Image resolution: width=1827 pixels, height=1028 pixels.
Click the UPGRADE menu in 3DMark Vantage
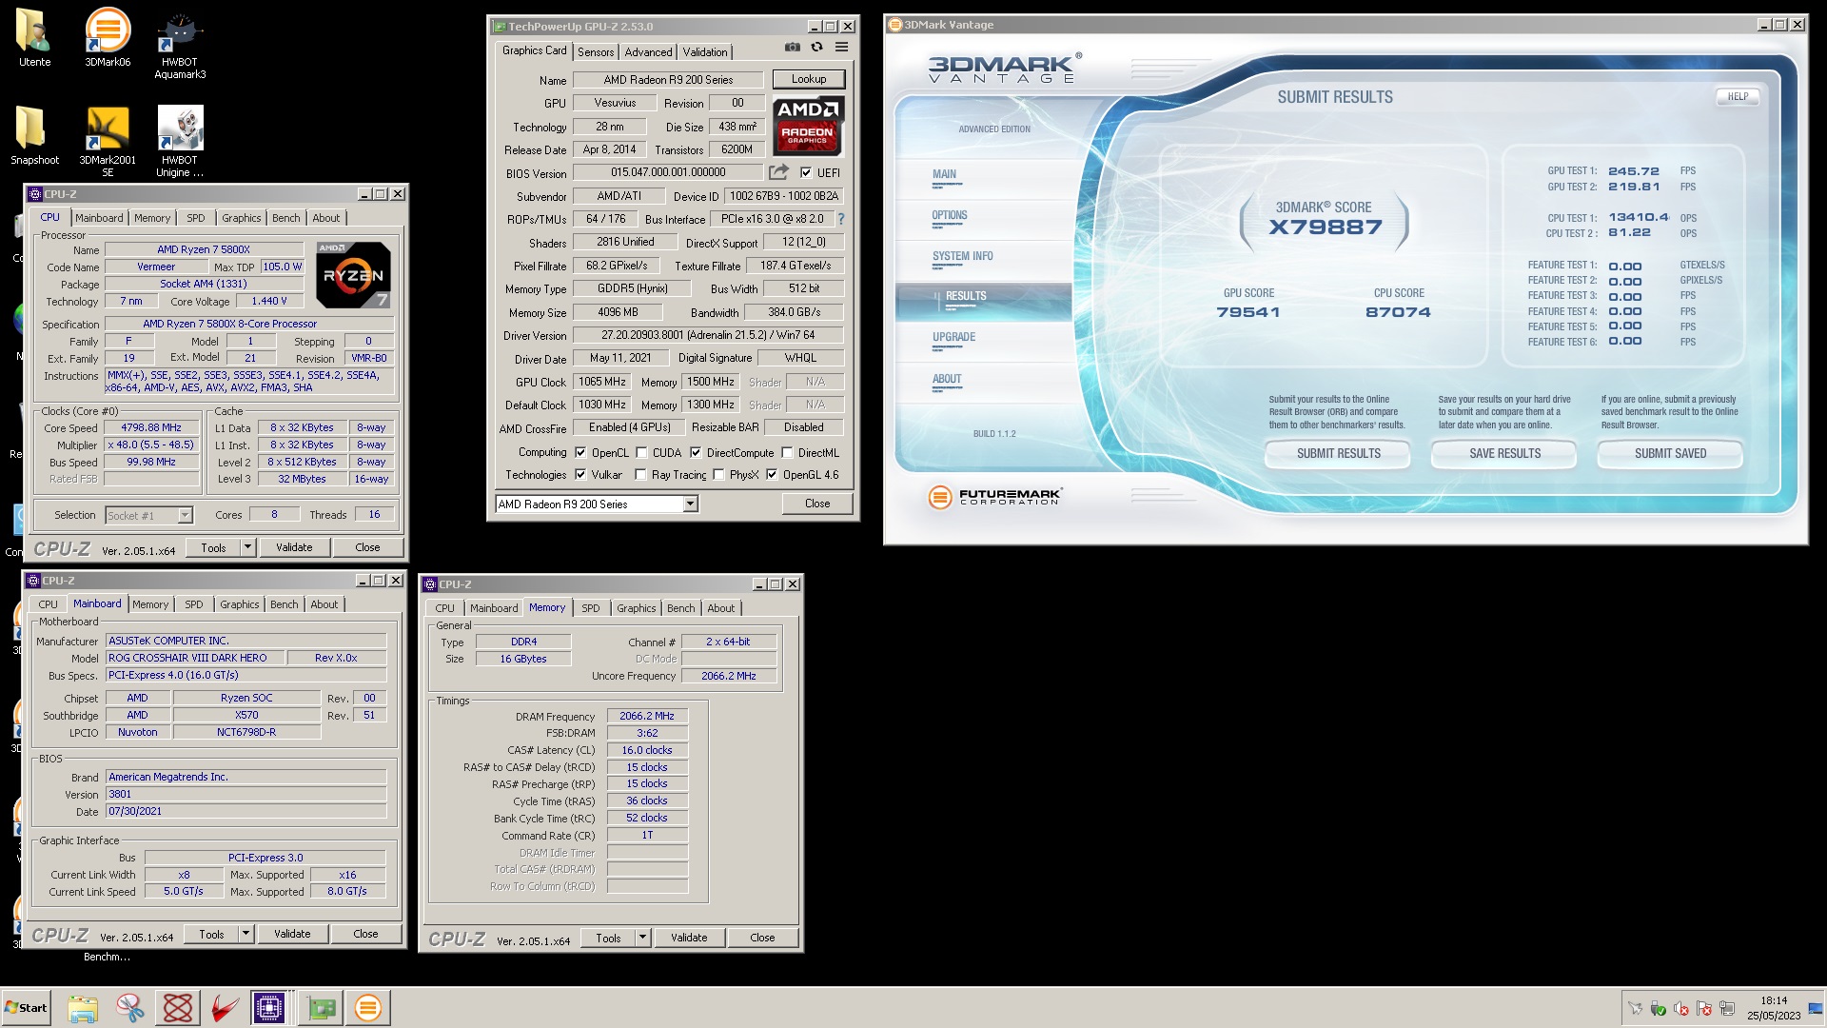pos(953,337)
